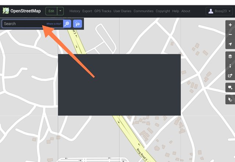Open User Diaries
This screenshot has width=235, height=162.
tap(122, 11)
